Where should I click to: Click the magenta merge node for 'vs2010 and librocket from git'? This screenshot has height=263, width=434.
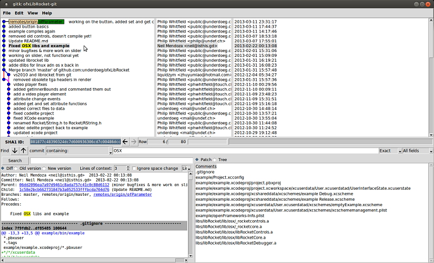[x=9, y=75]
